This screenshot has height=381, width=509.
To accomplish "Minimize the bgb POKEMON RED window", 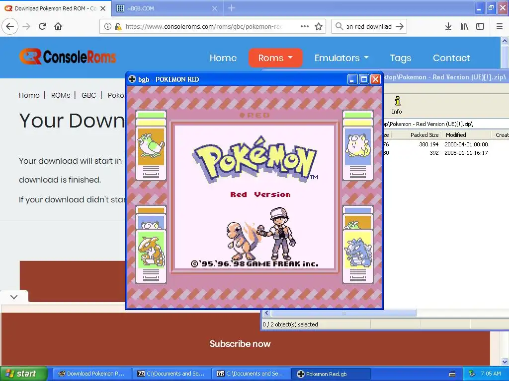I will 352,79.
